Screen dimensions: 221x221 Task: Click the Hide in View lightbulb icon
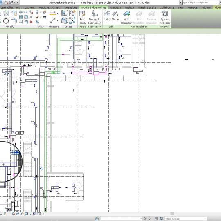(x=37, y=12)
